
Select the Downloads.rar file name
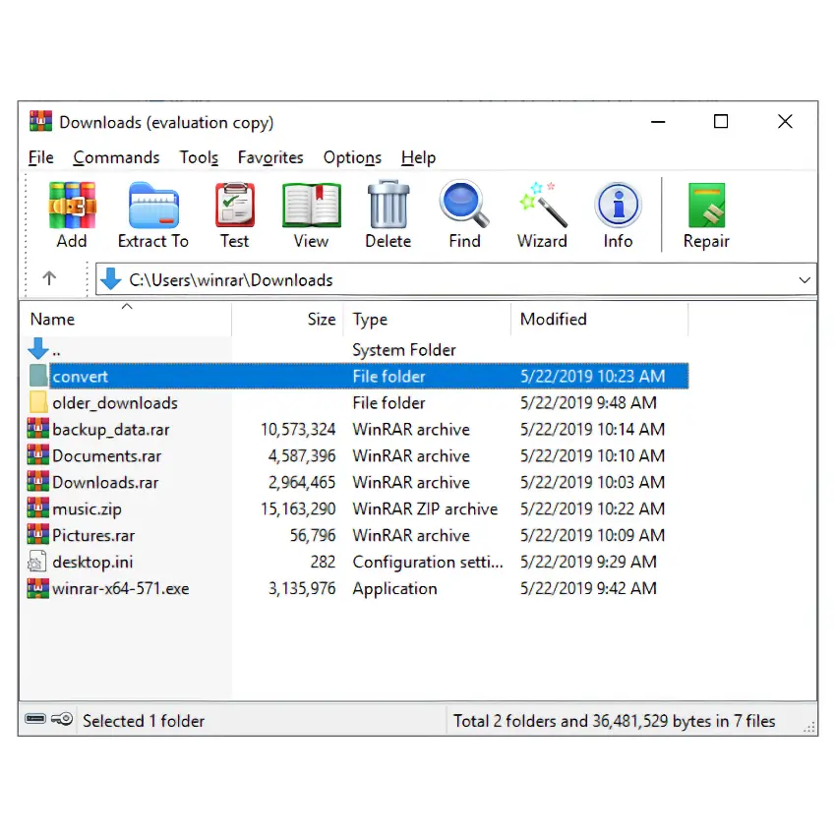tap(105, 483)
